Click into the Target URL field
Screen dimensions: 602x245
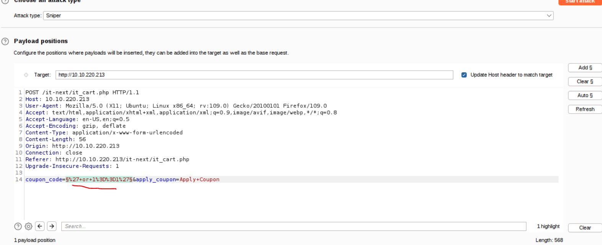tap(254, 75)
